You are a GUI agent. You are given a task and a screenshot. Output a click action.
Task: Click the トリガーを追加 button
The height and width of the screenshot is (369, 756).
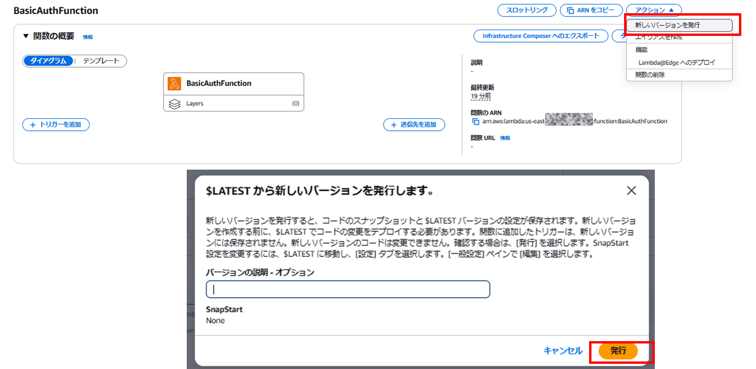tap(56, 125)
